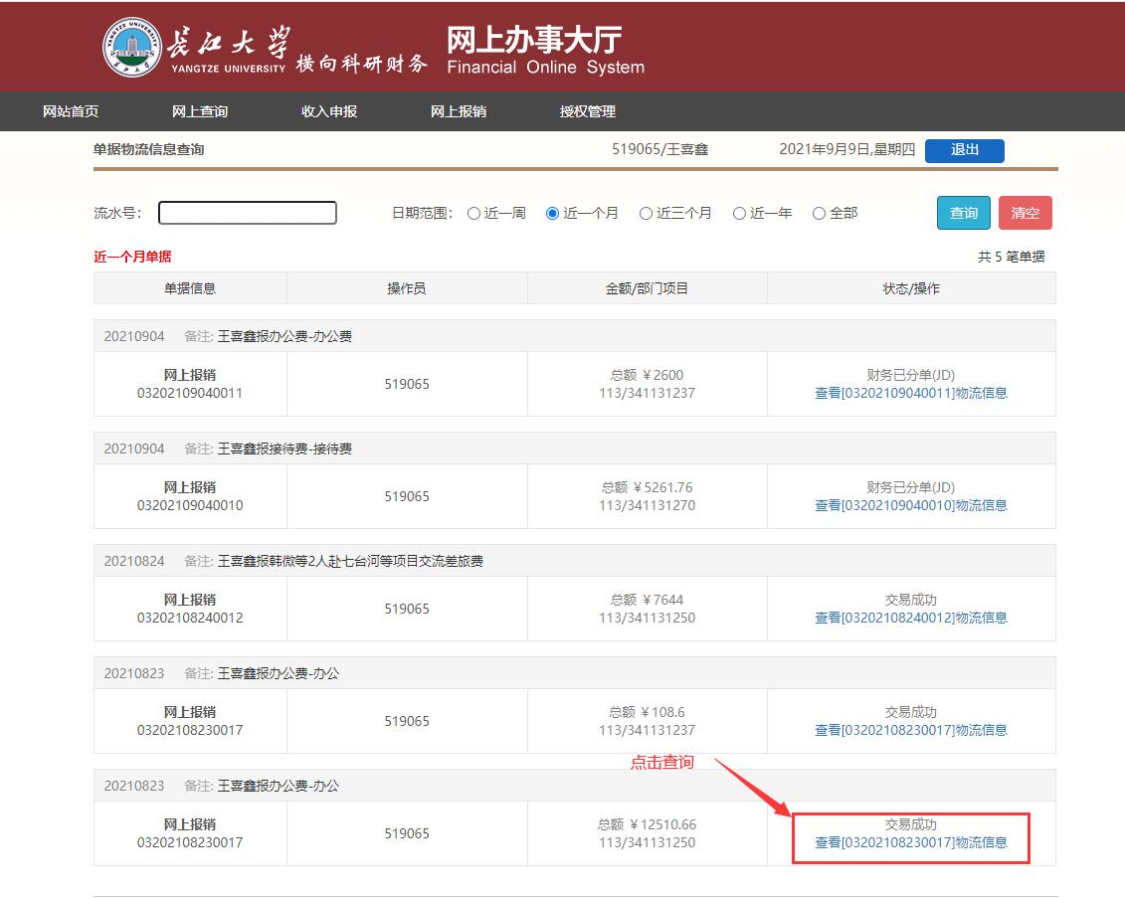Select the 近一年 radio button
The image size is (1125, 898).
coord(739,213)
